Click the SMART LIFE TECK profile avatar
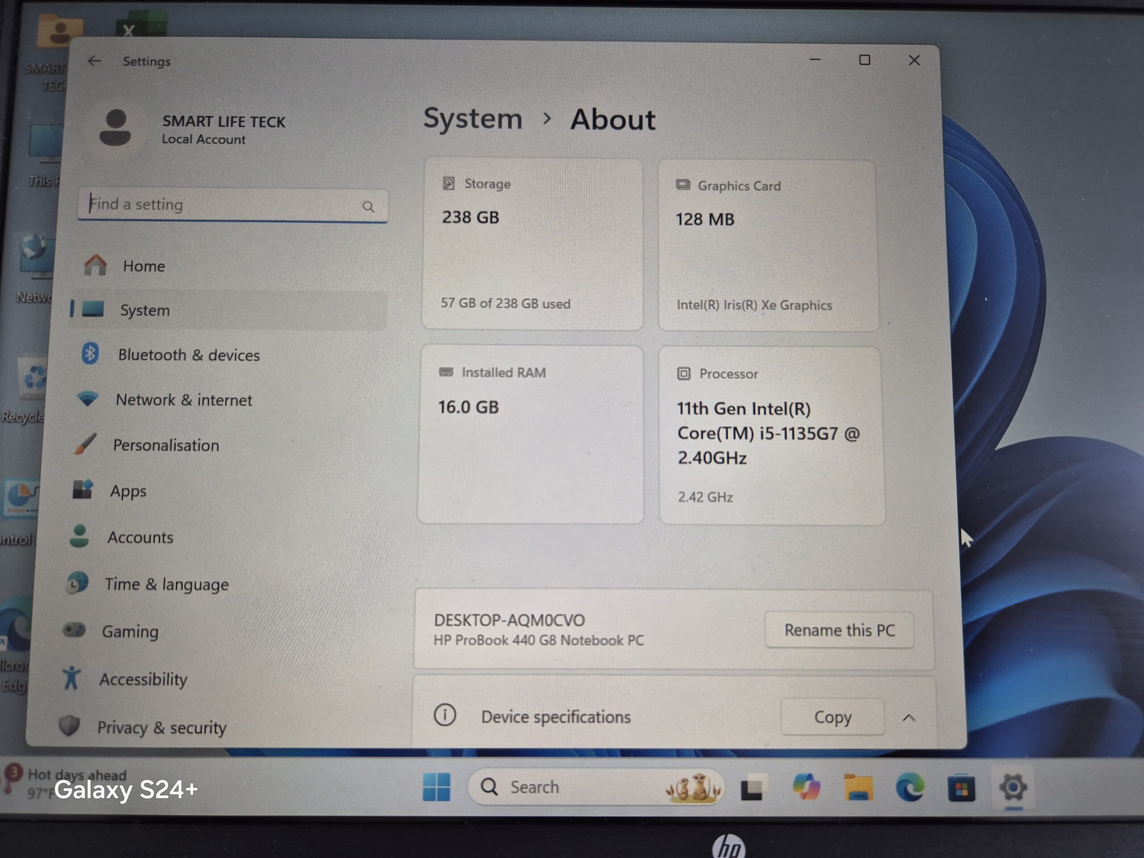The width and height of the screenshot is (1144, 858). (x=115, y=128)
